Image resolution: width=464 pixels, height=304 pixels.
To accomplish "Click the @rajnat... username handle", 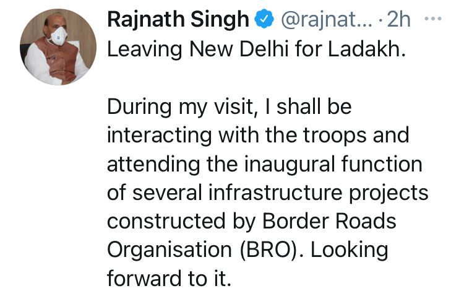I will [x=324, y=20].
